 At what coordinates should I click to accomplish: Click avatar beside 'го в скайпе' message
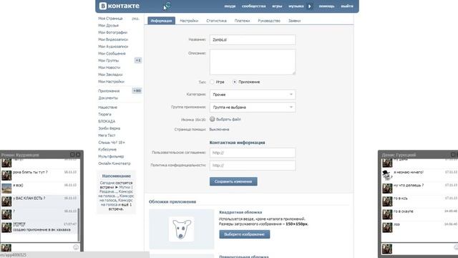tap(387, 214)
